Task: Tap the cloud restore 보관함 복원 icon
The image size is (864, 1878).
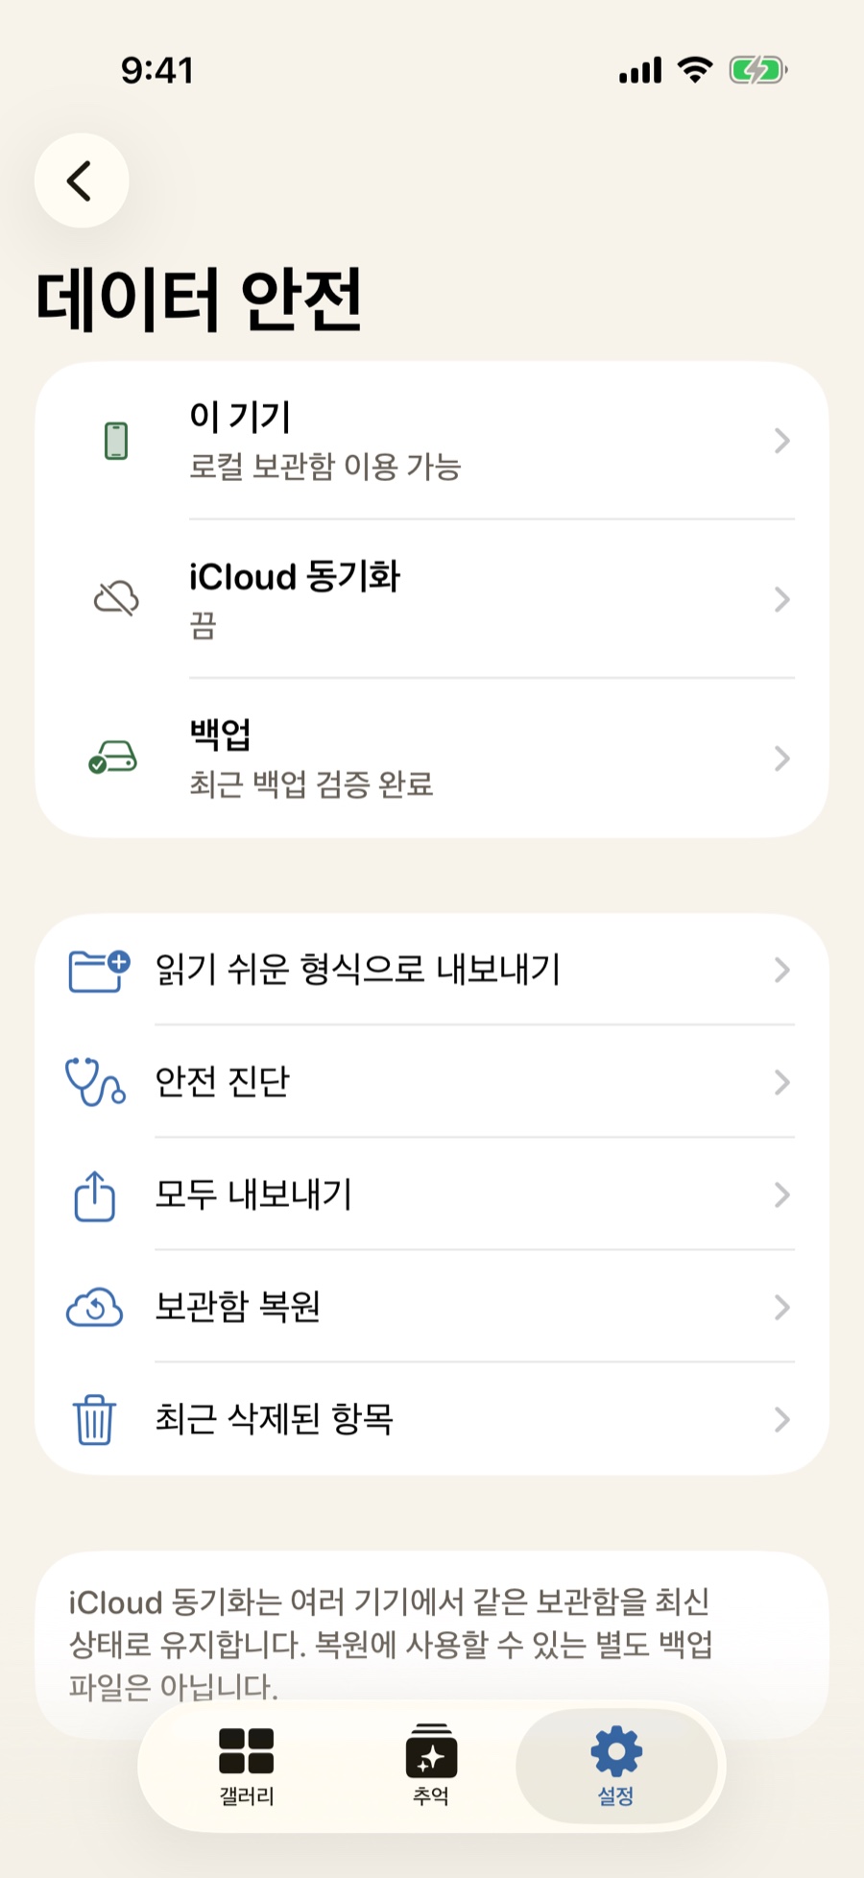Action: click(94, 1307)
